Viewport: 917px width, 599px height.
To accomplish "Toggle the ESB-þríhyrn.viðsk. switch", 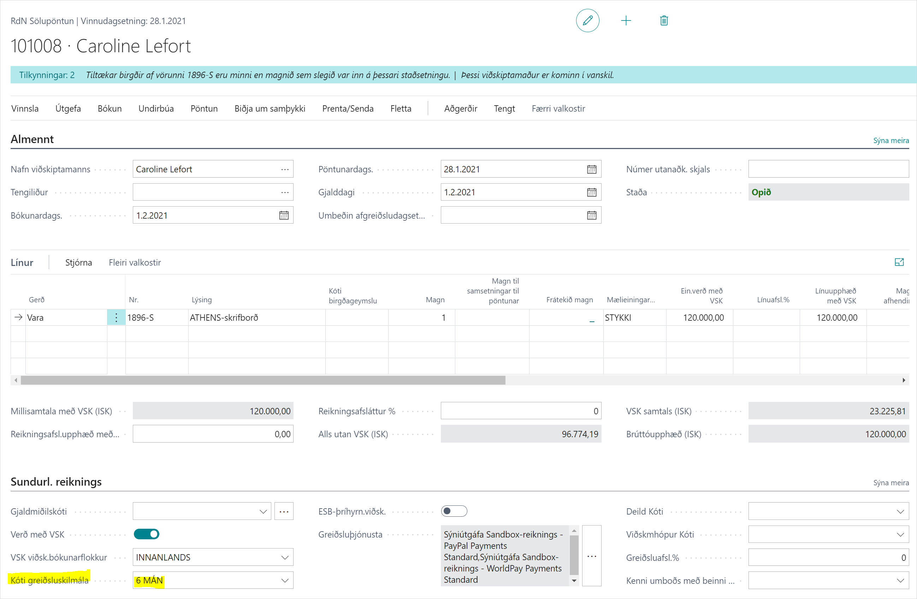I will 454,511.
